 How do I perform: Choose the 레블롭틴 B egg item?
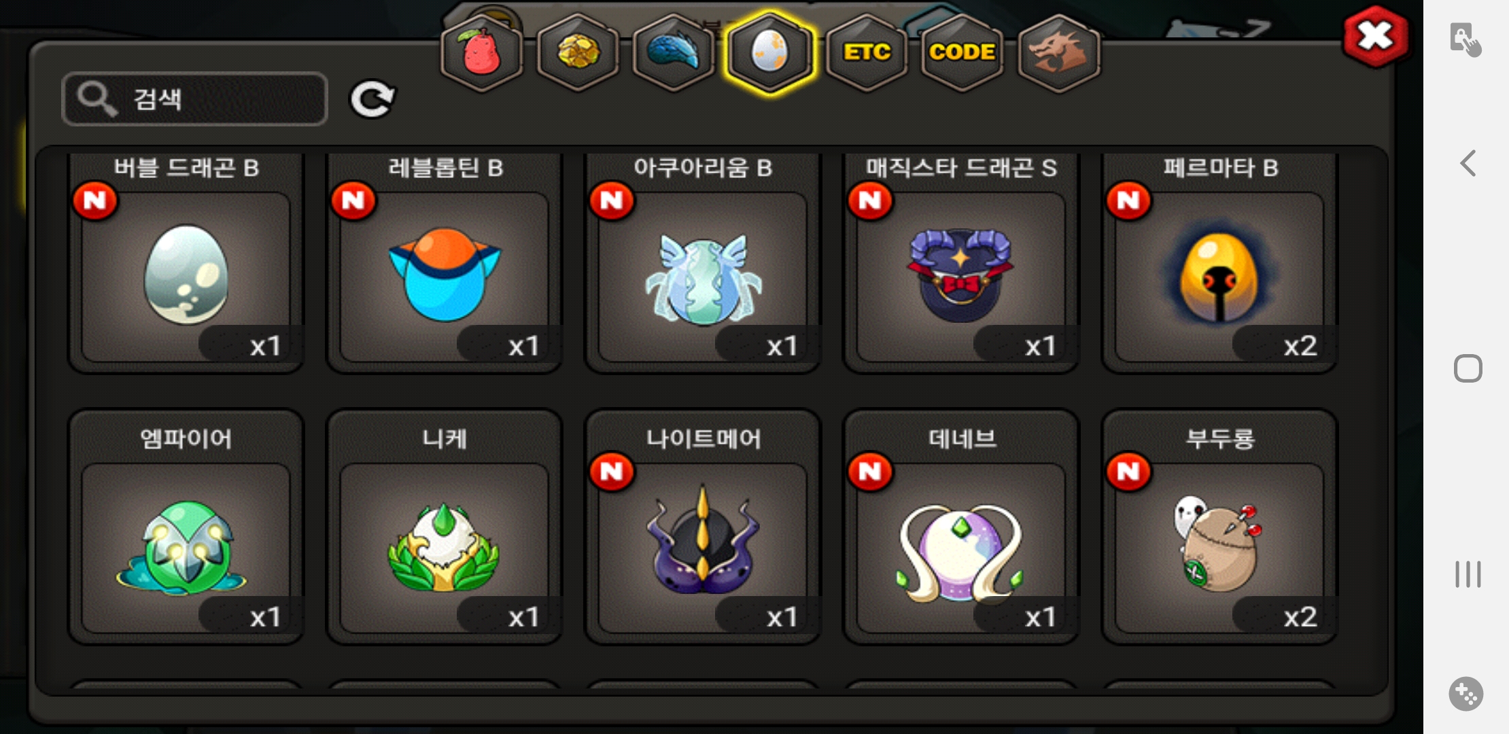[445, 264]
